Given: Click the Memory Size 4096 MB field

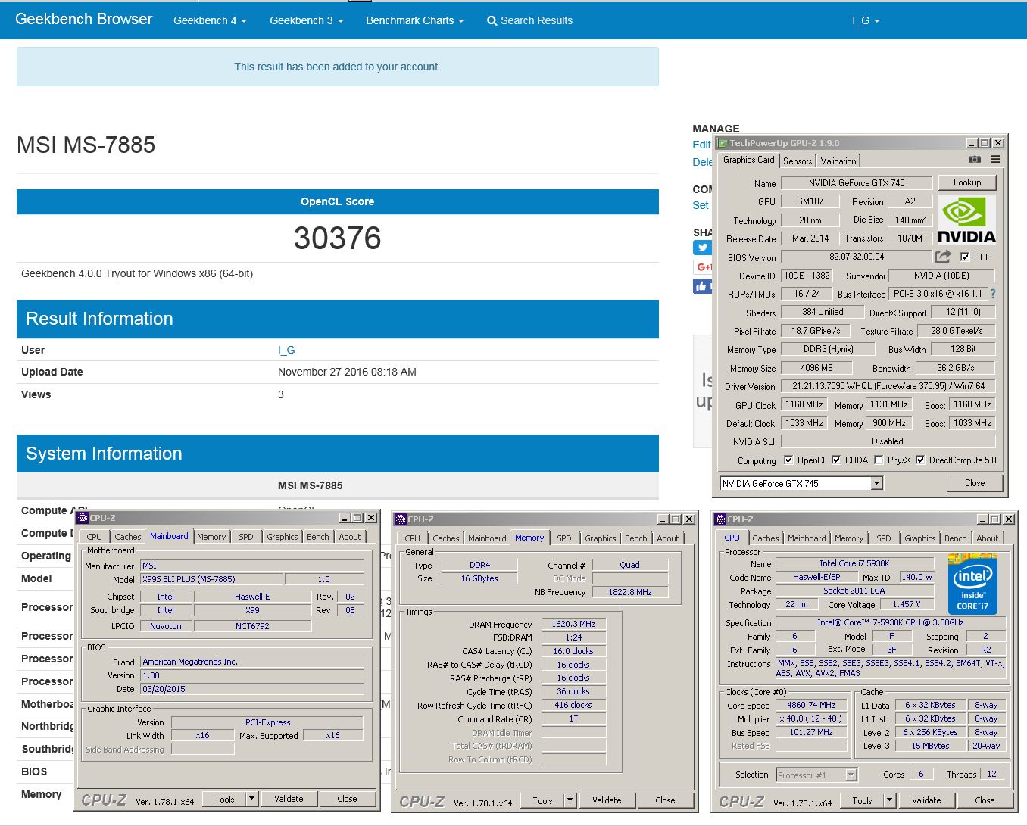Looking at the screenshot, I should (816, 368).
